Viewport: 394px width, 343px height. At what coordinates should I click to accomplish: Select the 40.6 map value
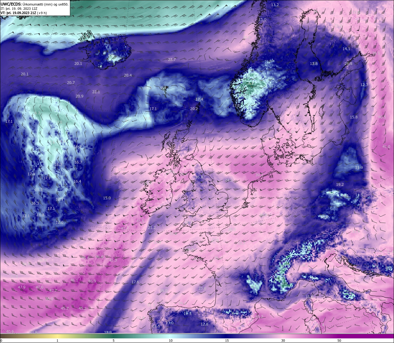point(10,332)
